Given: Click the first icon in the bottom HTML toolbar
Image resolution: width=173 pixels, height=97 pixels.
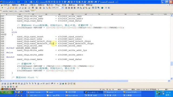Looking at the screenshot, I should pos(2,84).
